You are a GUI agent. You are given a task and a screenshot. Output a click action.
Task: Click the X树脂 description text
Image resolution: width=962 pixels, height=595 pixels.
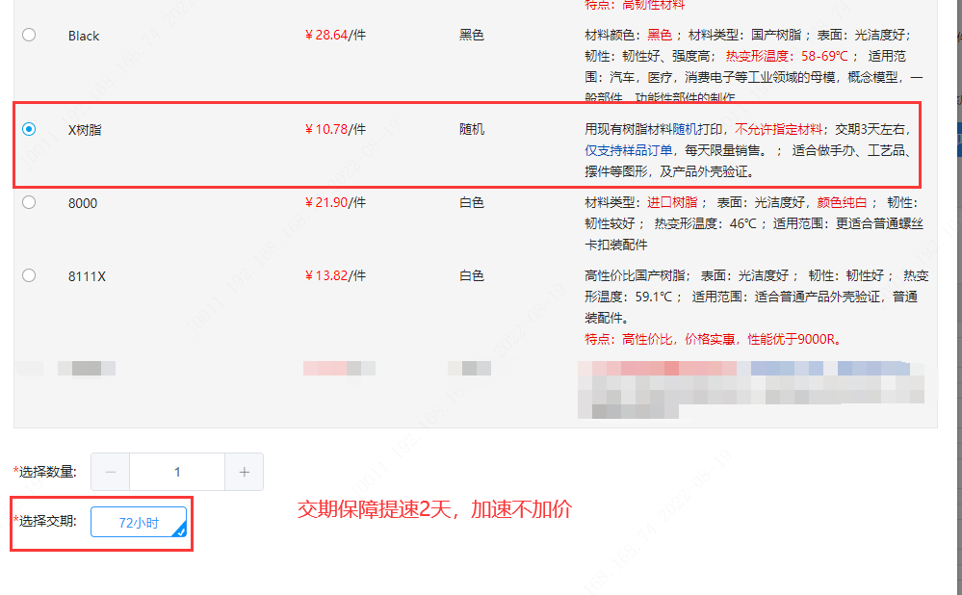click(746, 150)
